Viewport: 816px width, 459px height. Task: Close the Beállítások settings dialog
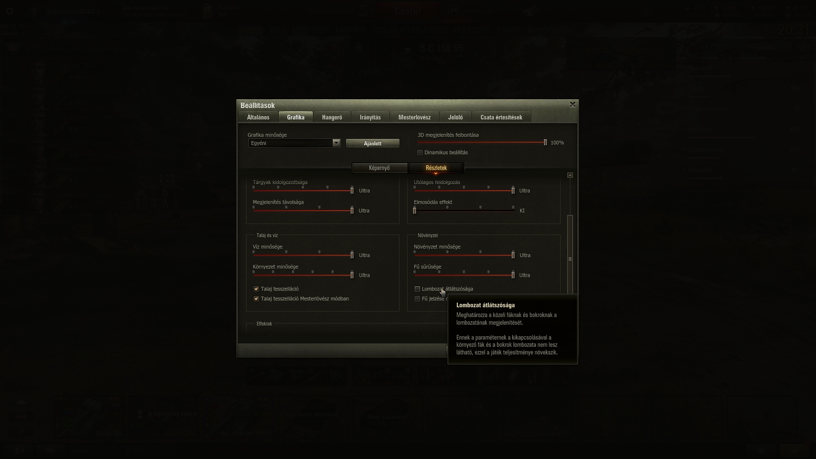pyautogui.click(x=572, y=105)
